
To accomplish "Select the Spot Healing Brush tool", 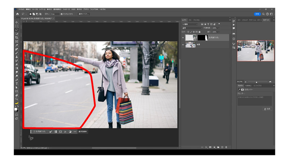I will pyautogui.click(x=17, y=49).
